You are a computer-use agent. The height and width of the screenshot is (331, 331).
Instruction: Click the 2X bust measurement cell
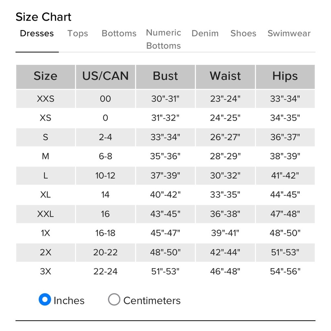pyautogui.click(x=165, y=252)
